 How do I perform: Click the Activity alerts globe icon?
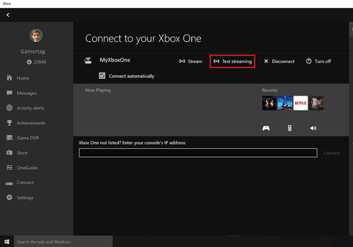9,108
